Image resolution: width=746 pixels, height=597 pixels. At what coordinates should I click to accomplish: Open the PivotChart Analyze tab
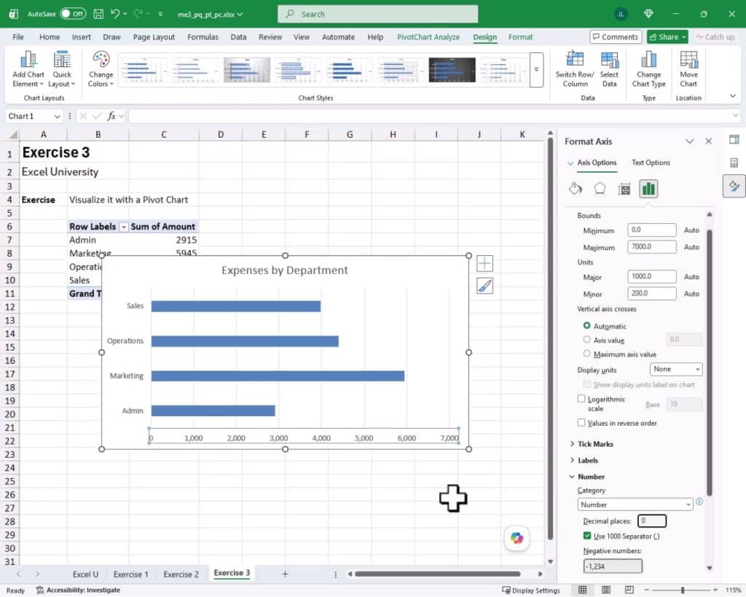point(428,36)
